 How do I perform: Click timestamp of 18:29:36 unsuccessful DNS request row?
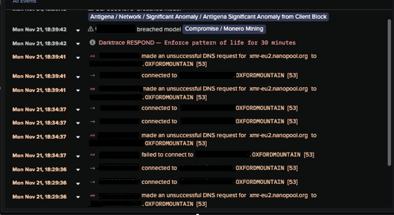[39, 196]
